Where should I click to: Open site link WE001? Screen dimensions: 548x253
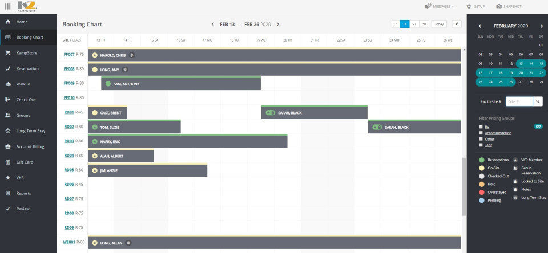(x=69, y=242)
